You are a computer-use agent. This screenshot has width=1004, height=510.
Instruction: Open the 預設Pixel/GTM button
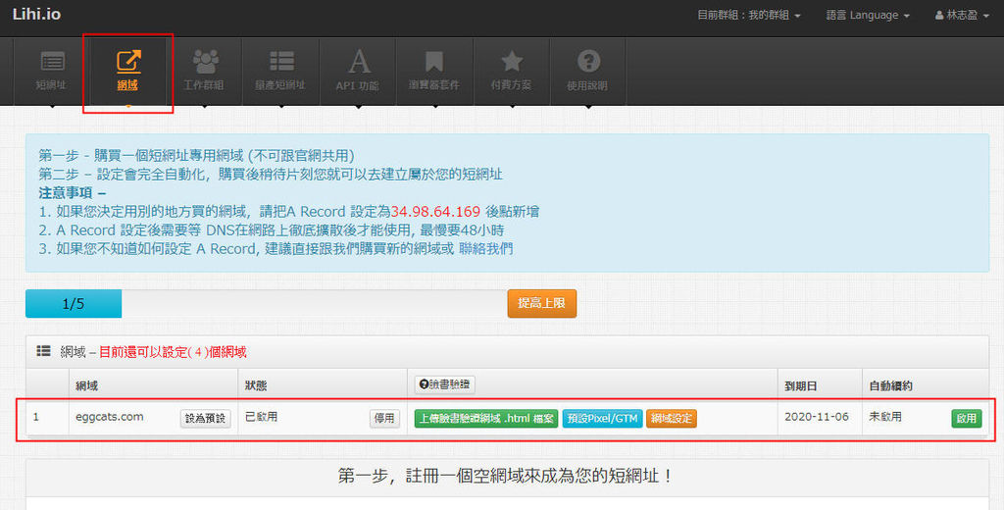click(603, 419)
